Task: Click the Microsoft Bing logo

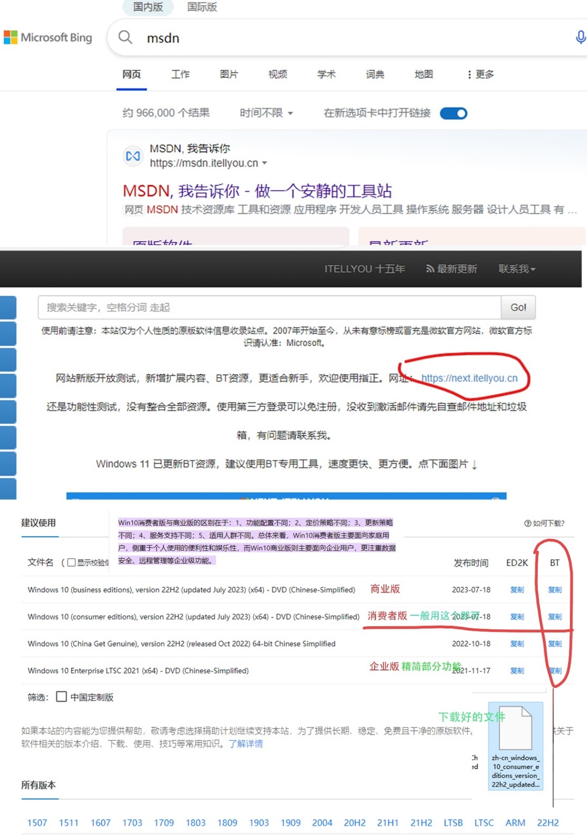Action: [x=48, y=37]
